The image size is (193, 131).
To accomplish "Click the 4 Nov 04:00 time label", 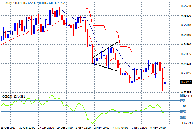I will tap(120, 128).
